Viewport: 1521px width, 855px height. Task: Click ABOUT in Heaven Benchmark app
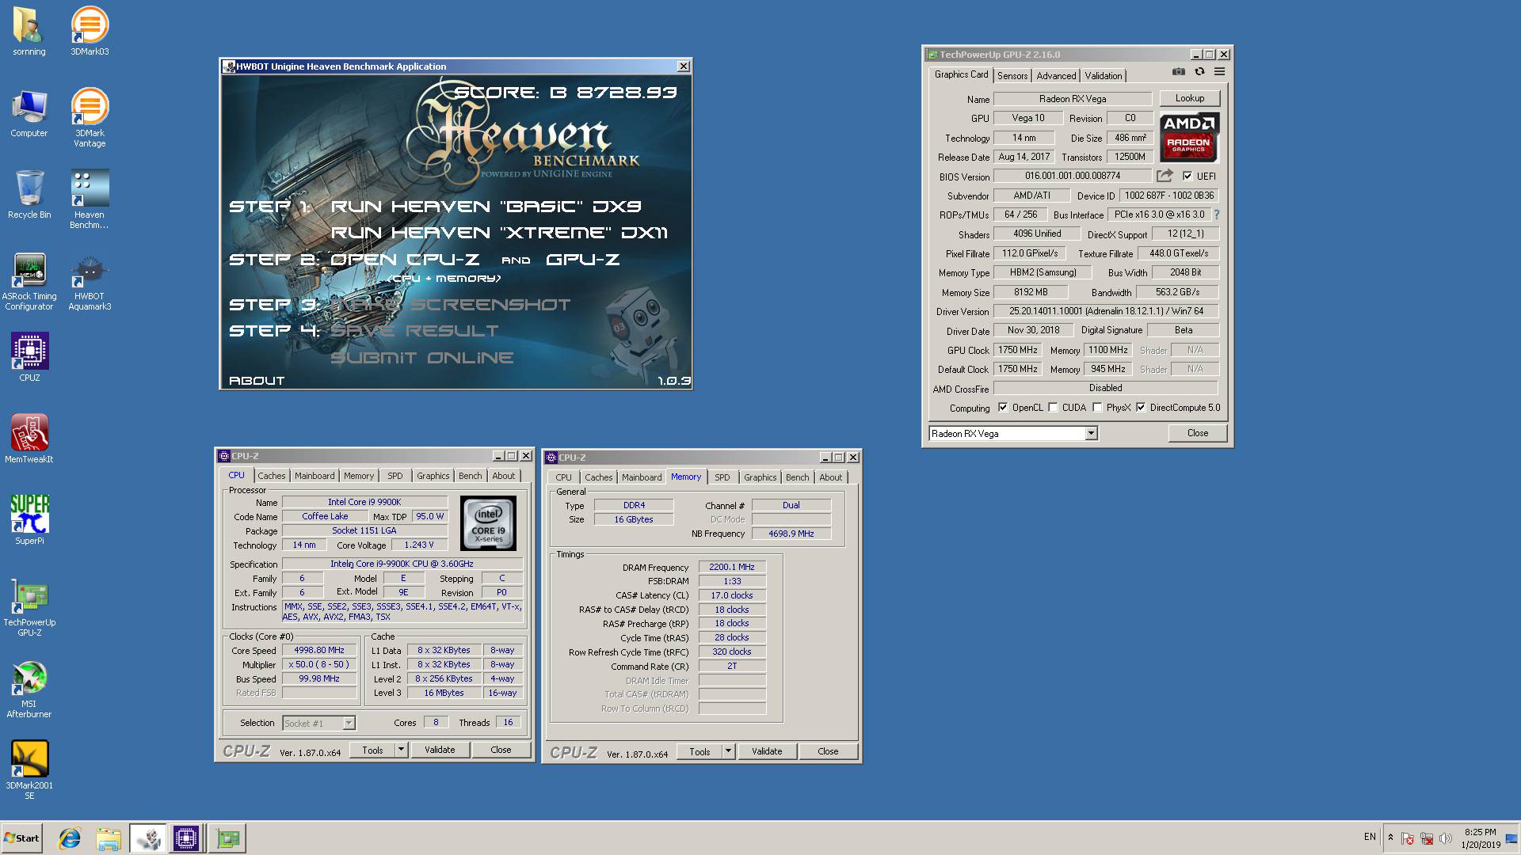tap(257, 381)
